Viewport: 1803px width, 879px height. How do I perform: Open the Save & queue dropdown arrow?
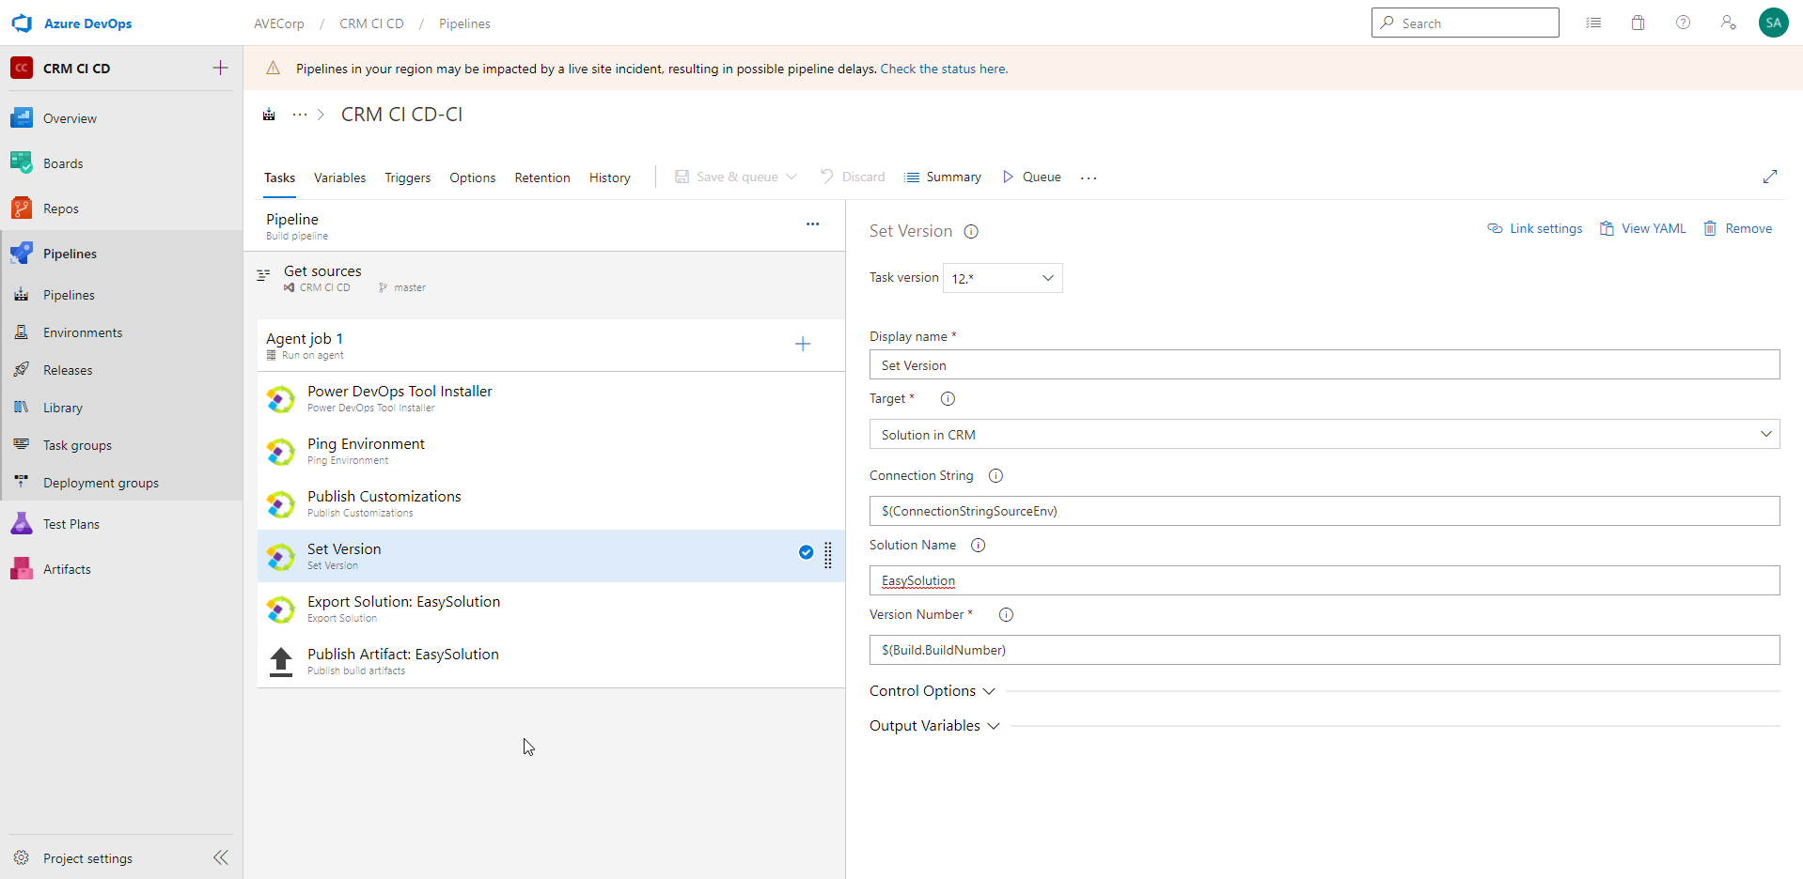click(792, 177)
